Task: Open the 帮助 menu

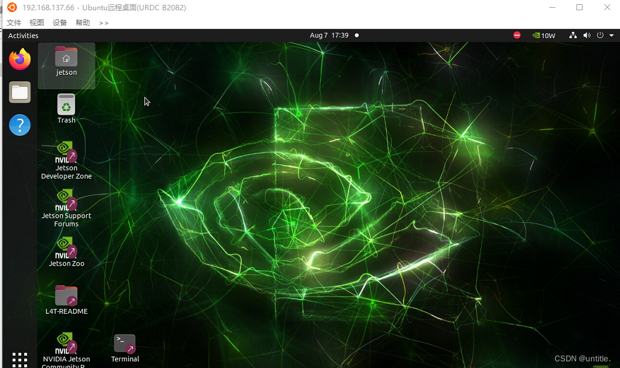Action: tap(83, 22)
